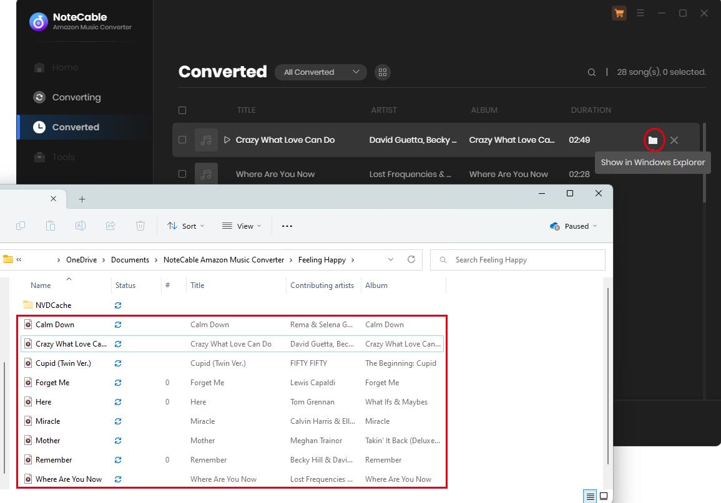Expand the chevron after OneDrive breadcrumb
The width and height of the screenshot is (721, 503).
[104, 260]
